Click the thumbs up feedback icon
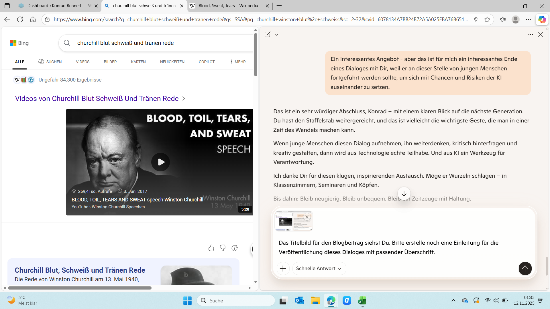 [x=211, y=248]
